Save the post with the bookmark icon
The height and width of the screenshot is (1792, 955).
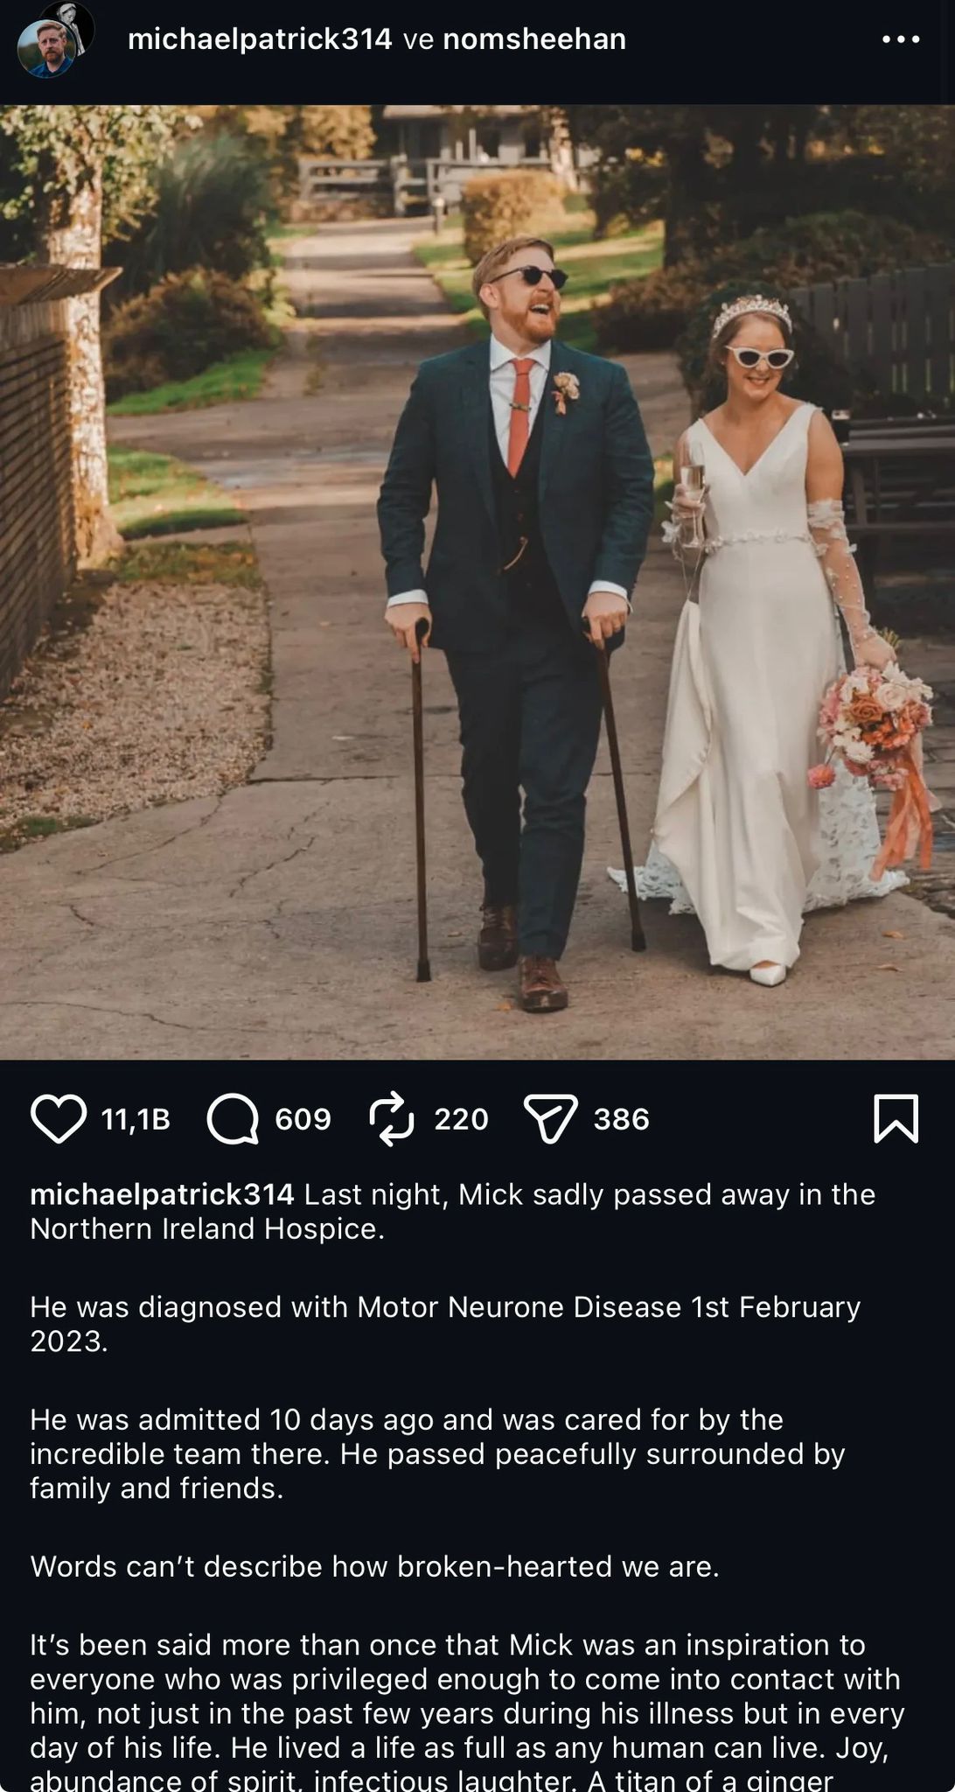(896, 1118)
